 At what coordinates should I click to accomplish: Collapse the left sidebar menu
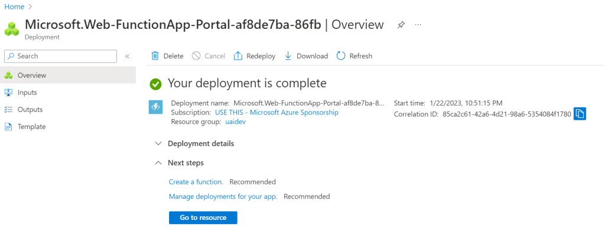[x=127, y=56]
